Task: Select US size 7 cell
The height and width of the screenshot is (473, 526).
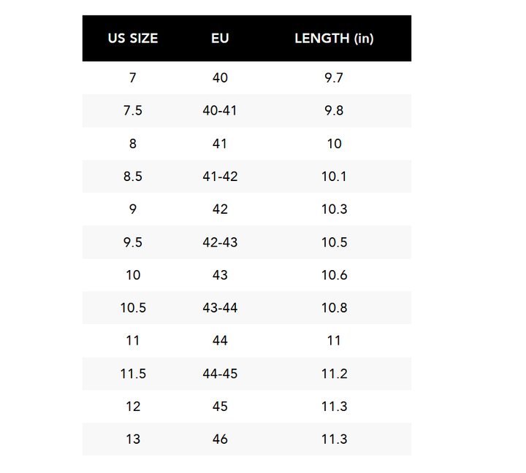Action: click(x=133, y=78)
